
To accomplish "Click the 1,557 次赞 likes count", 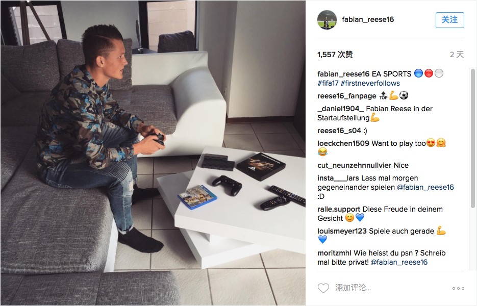I will coord(335,55).
